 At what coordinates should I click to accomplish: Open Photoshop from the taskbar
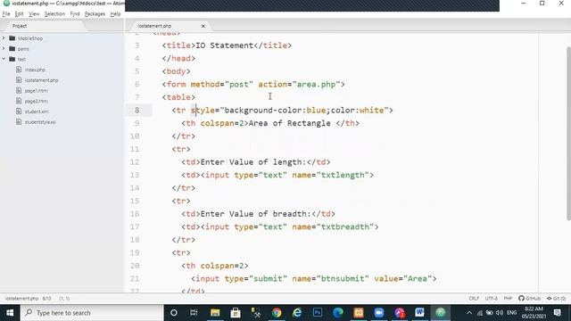tap(318, 313)
